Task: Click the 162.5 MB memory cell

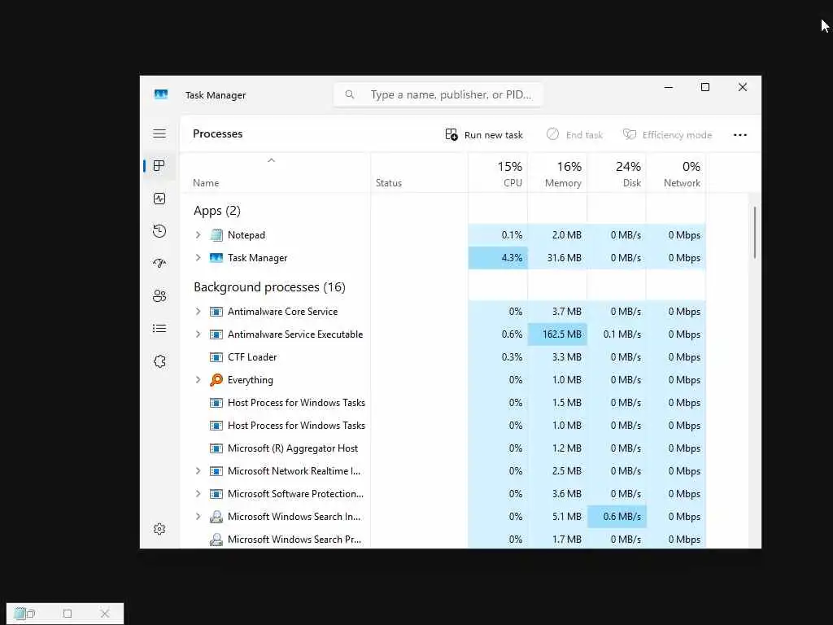Action: point(558,334)
